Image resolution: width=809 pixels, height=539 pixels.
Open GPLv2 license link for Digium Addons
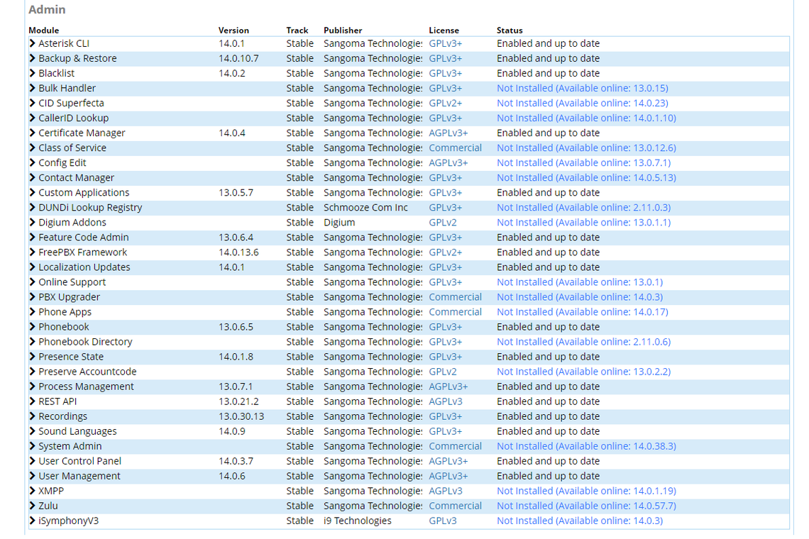(x=442, y=222)
